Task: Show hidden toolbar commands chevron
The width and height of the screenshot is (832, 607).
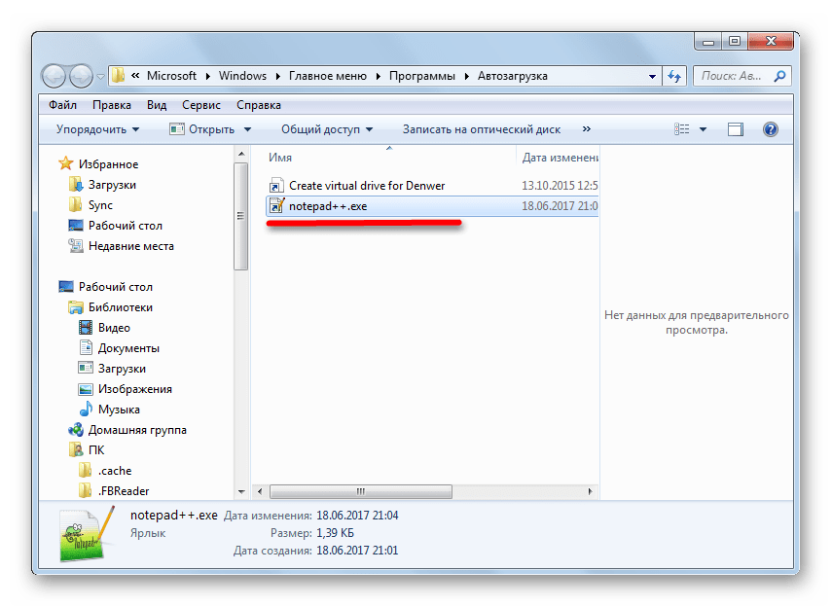Action: 587,129
